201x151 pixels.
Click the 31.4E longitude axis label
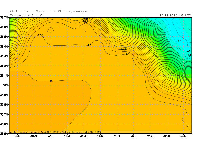(x=84, y=136)
